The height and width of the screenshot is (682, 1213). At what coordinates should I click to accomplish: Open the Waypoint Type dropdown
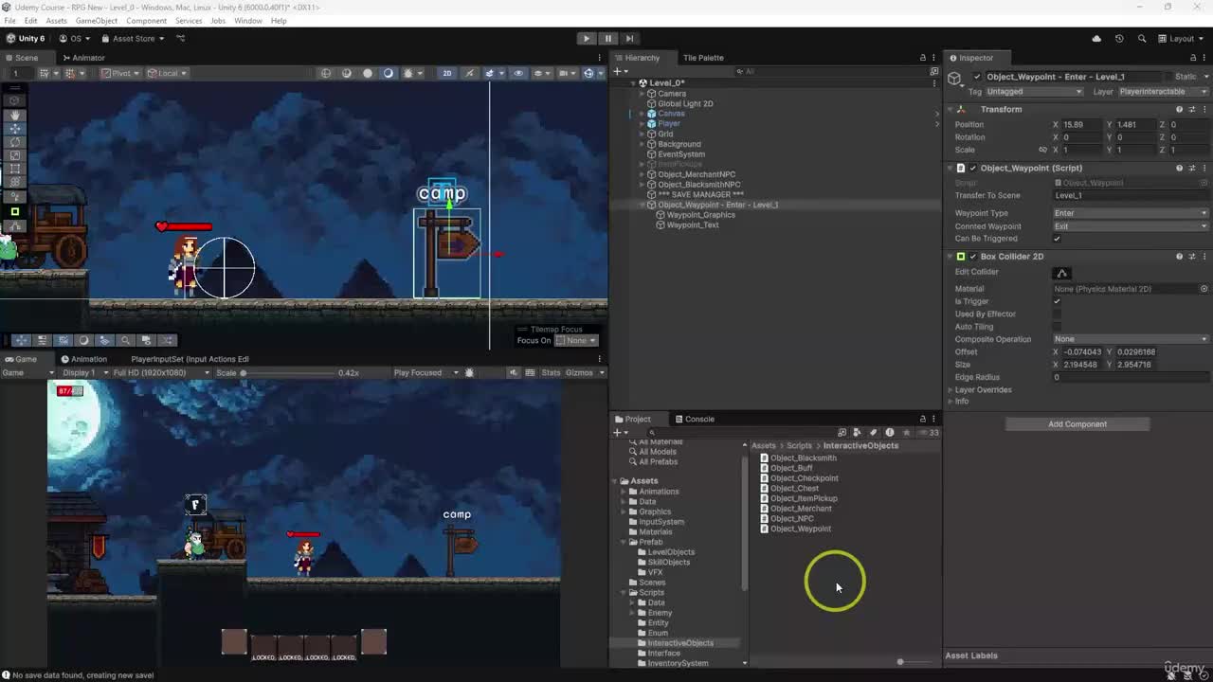(x=1132, y=213)
